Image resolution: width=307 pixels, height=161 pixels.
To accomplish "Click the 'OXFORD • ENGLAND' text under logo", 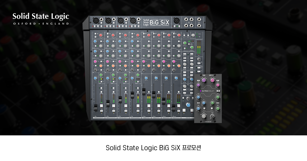I will pos(41,24).
